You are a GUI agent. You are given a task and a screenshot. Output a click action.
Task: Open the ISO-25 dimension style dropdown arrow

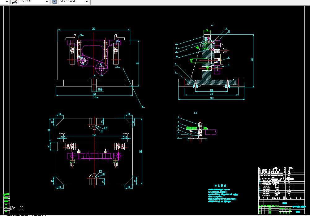[47, 2]
